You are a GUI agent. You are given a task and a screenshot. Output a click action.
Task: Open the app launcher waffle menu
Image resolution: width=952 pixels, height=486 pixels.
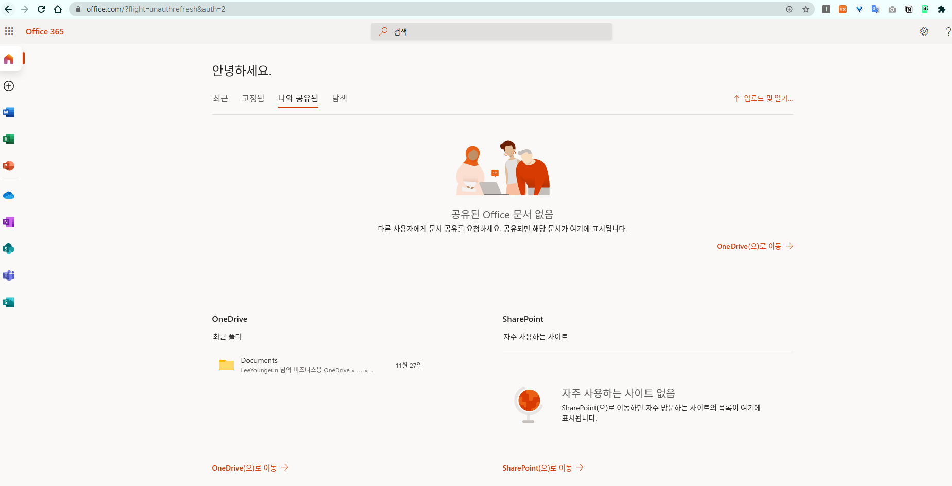point(9,31)
